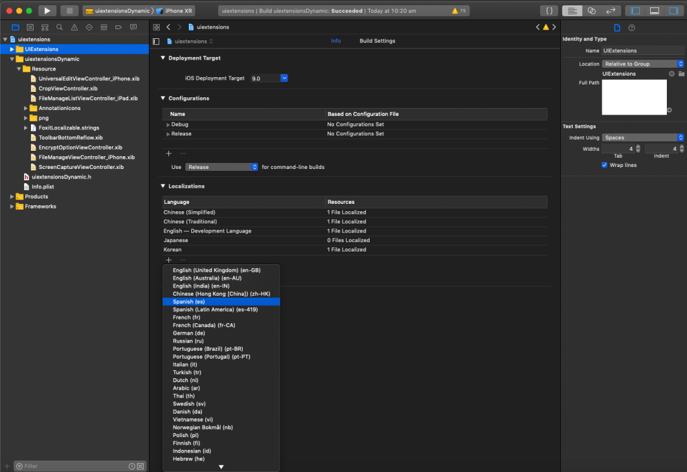The image size is (687, 472).
Task: Collapse the Deployment Target section
Action: pyautogui.click(x=163, y=58)
